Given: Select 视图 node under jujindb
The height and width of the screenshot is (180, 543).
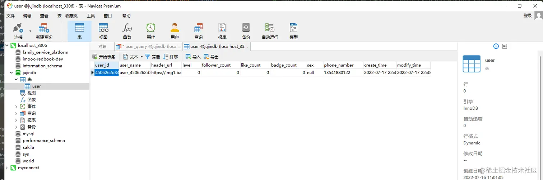Looking at the screenshot, I should (x=32, y=93).
